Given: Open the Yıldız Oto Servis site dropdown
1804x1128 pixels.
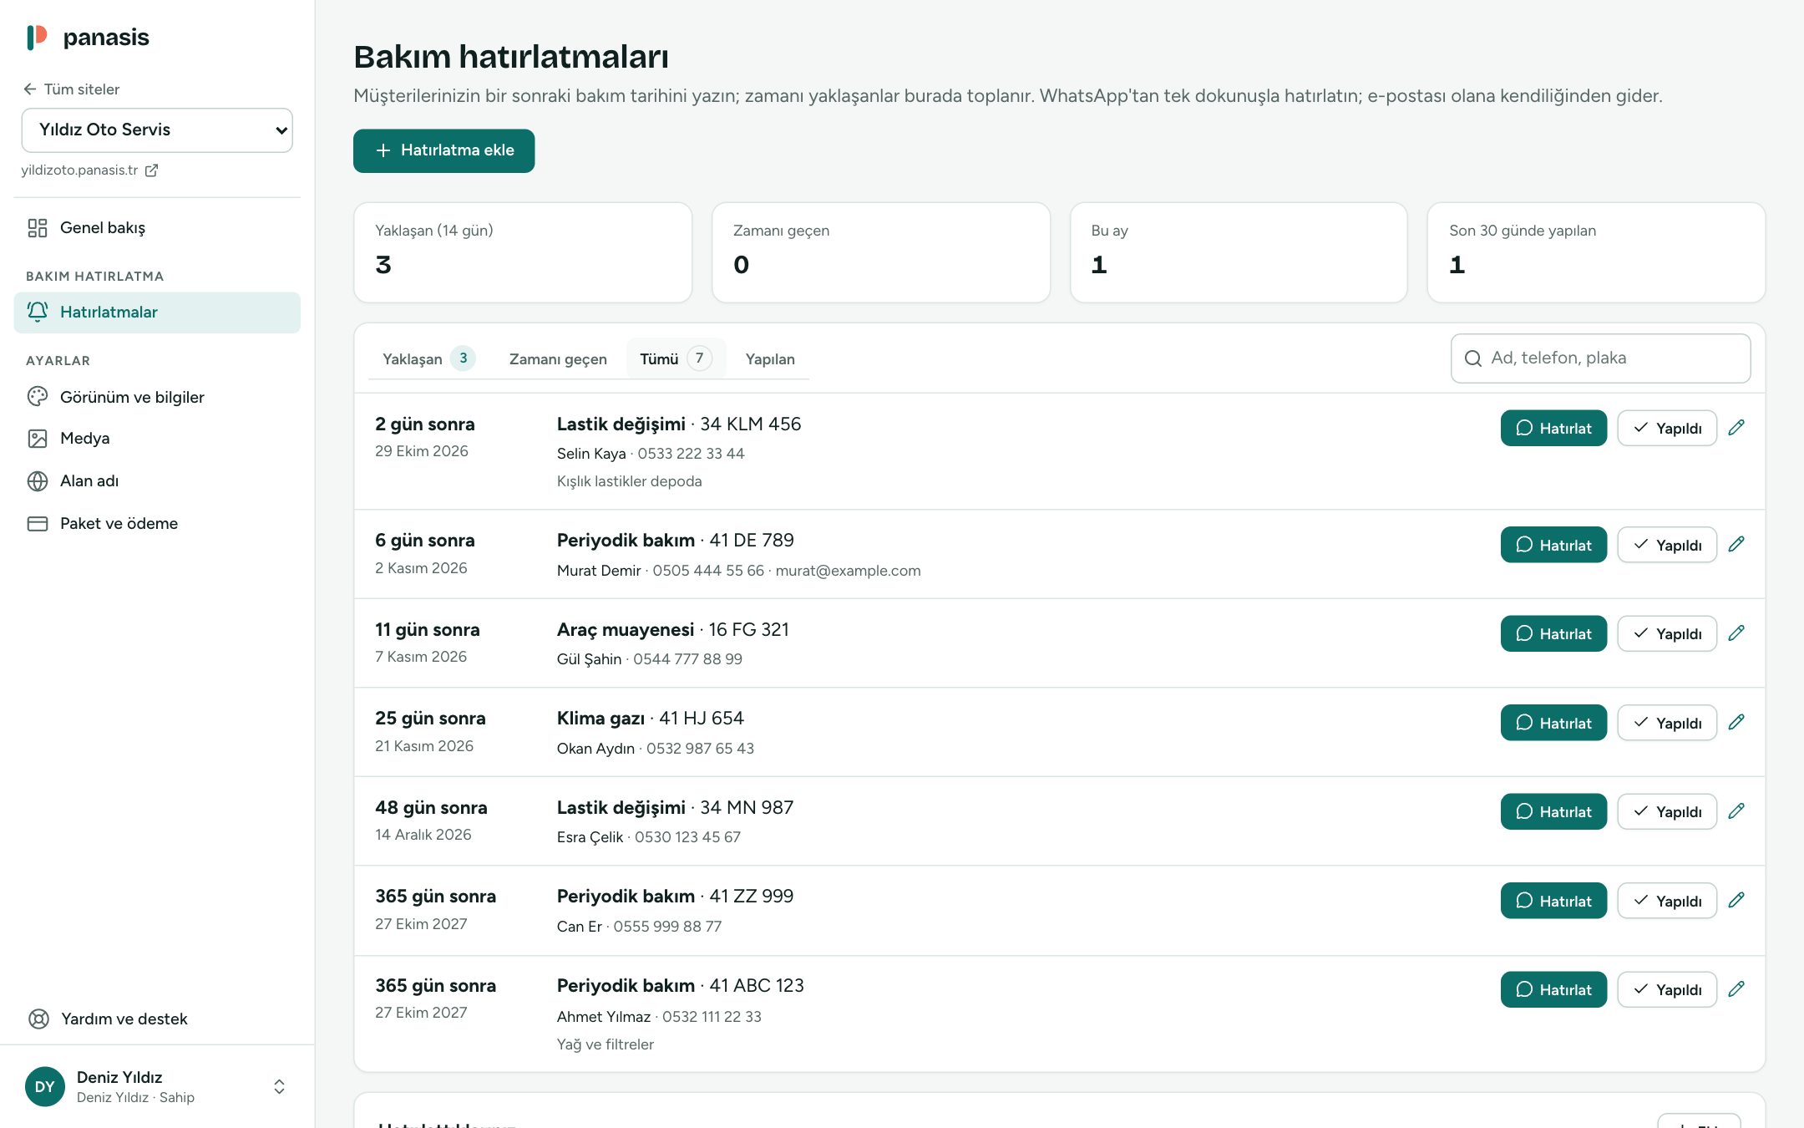Looking at the screenshot, I should [x=157, y=130].
